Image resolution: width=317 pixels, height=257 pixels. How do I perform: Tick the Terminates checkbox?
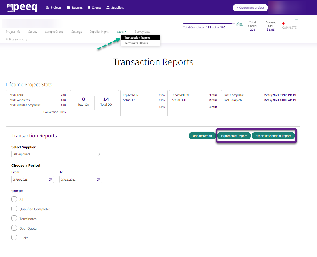14,218
